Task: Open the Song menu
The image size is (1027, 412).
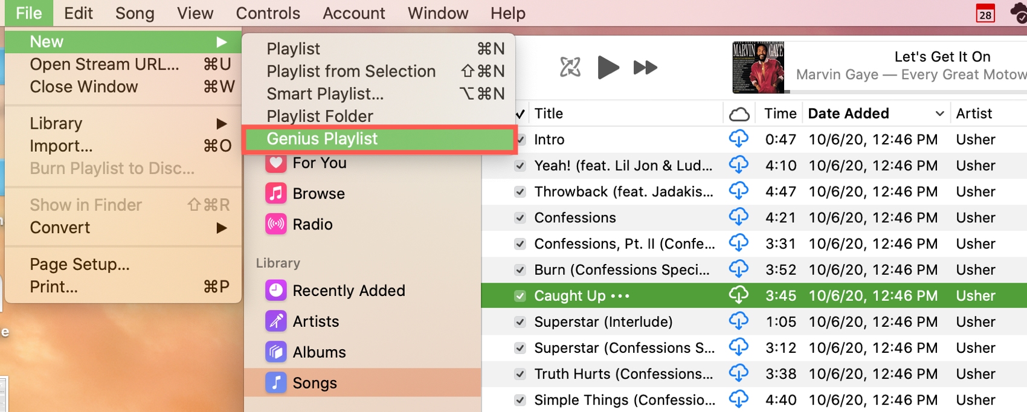Action: (135, 13)
